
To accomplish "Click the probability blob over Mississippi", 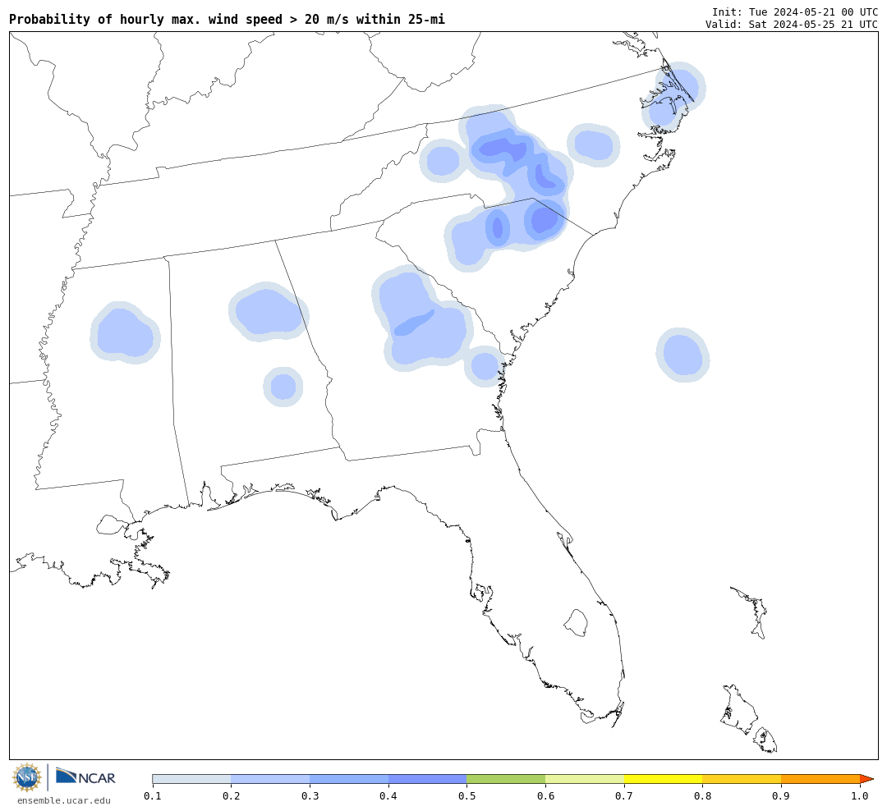I will (125, 332).
